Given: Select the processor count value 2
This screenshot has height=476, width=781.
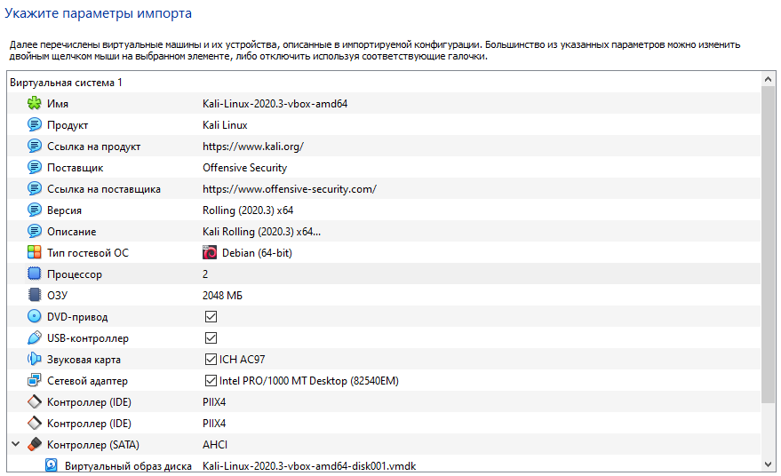Looking at the screenshot, I should click(x=205, y=274).
